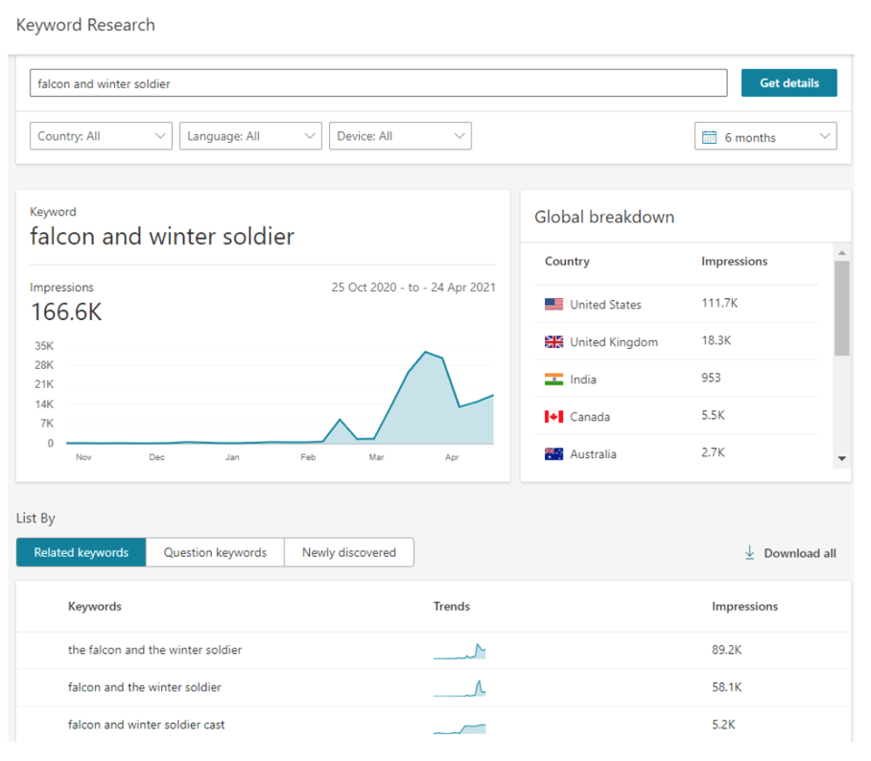Click the download arrow icon
Image resolution: width=871 pixels, height=761 pixels.
[x=750, y=553]
